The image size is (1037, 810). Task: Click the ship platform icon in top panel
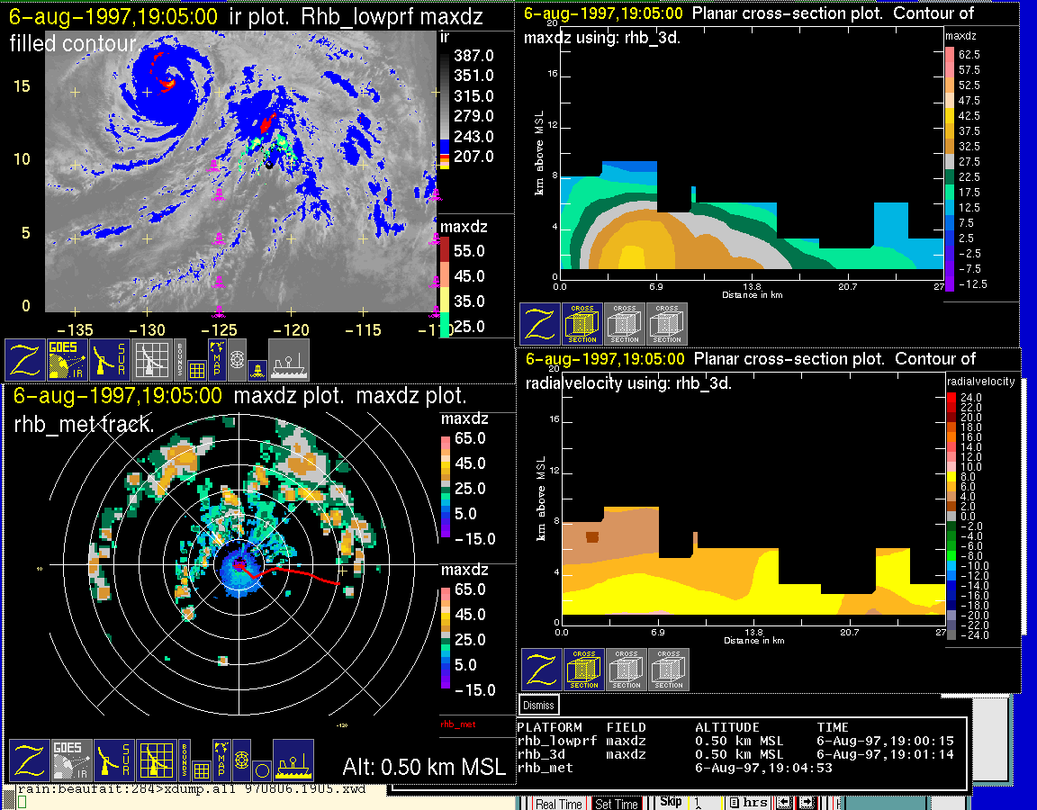coord(289,360)
